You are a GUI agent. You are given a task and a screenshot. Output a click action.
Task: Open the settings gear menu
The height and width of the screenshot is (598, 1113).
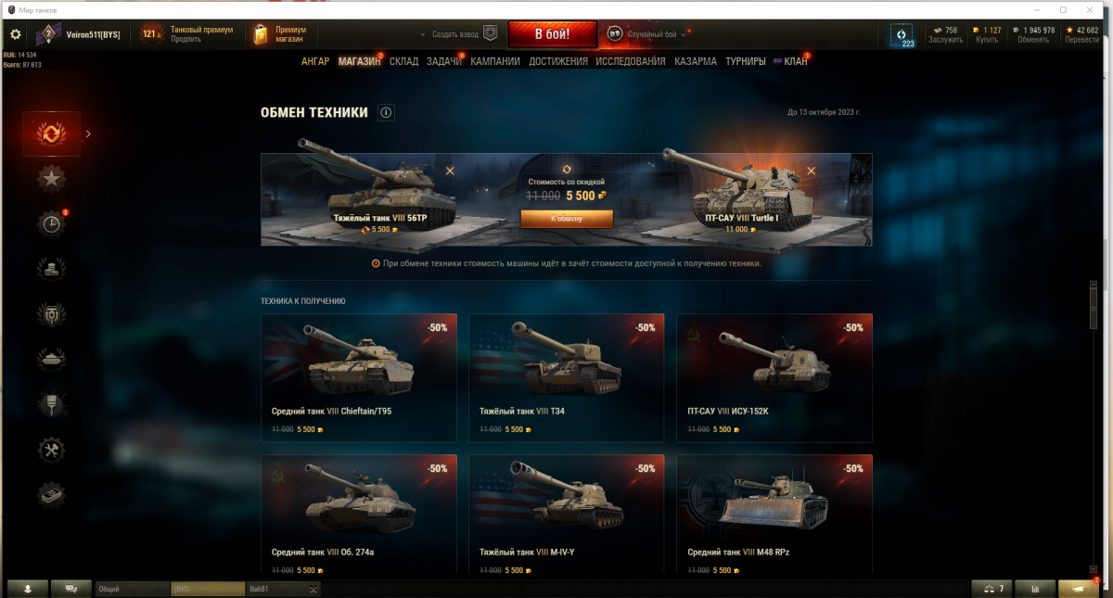tap(15, 34)
